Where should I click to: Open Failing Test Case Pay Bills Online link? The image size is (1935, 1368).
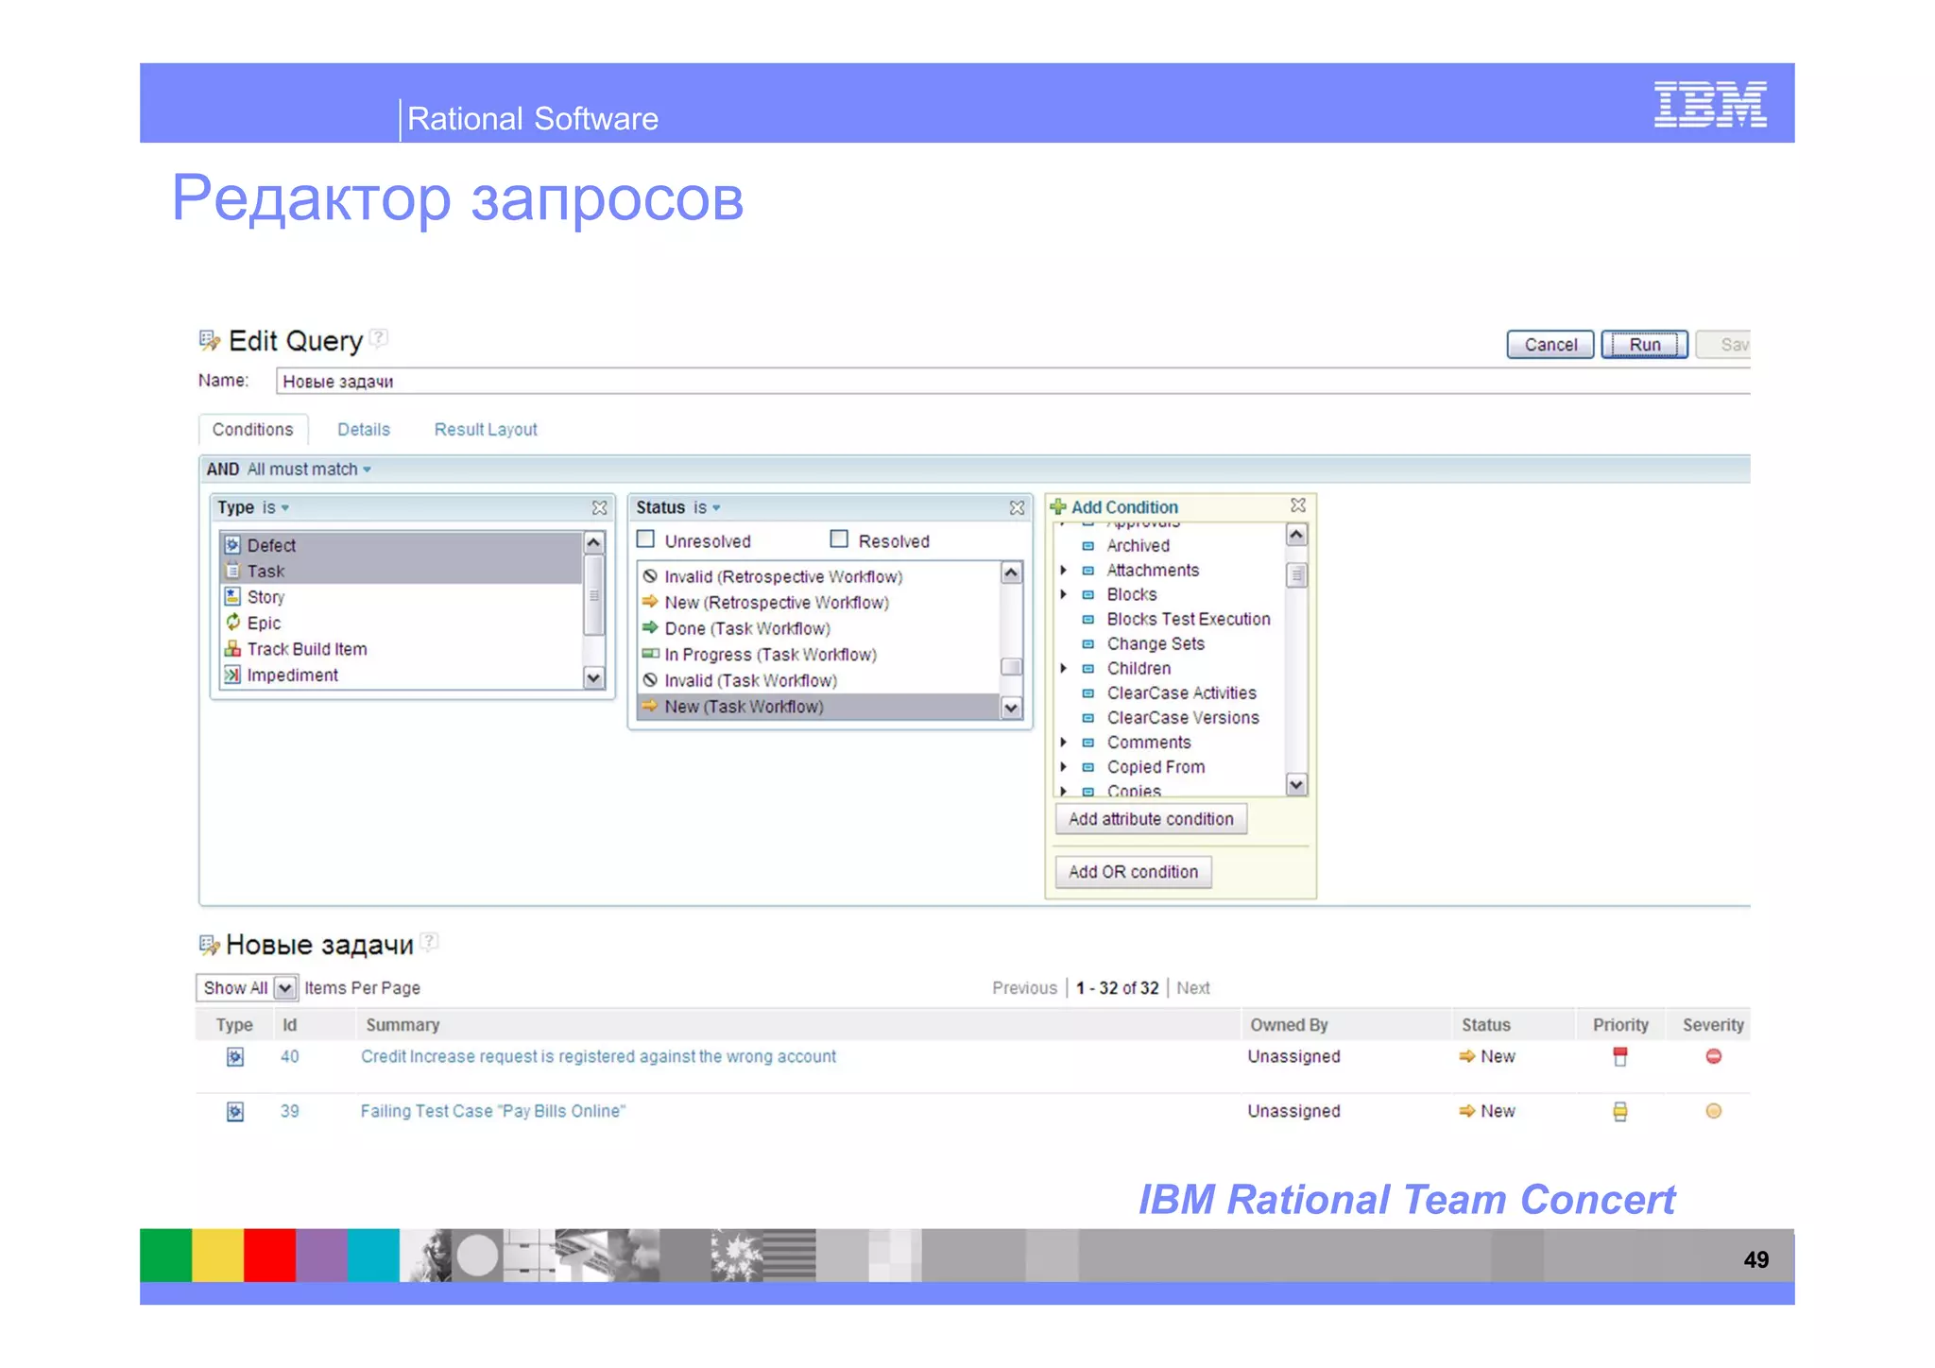(x=492, y=1111)
